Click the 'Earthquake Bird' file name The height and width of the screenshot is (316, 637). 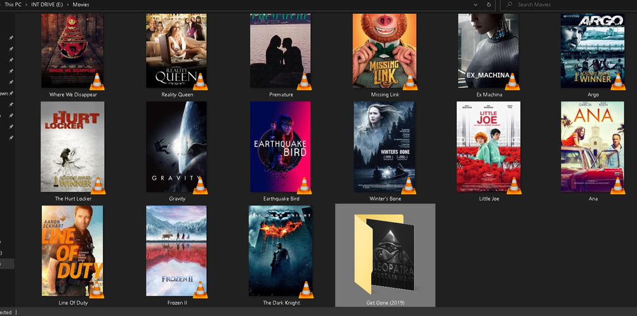pyautogui.click(x=281, y=199)
